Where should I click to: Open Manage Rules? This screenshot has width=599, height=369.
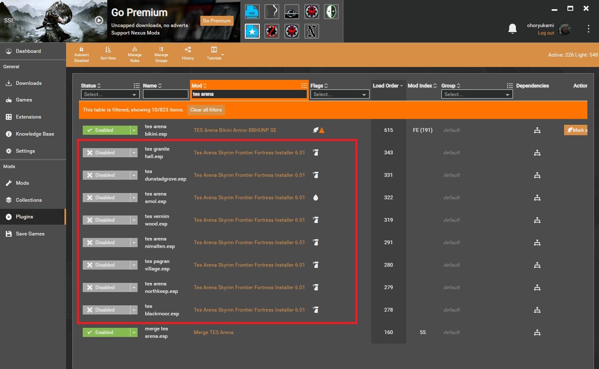135,54
